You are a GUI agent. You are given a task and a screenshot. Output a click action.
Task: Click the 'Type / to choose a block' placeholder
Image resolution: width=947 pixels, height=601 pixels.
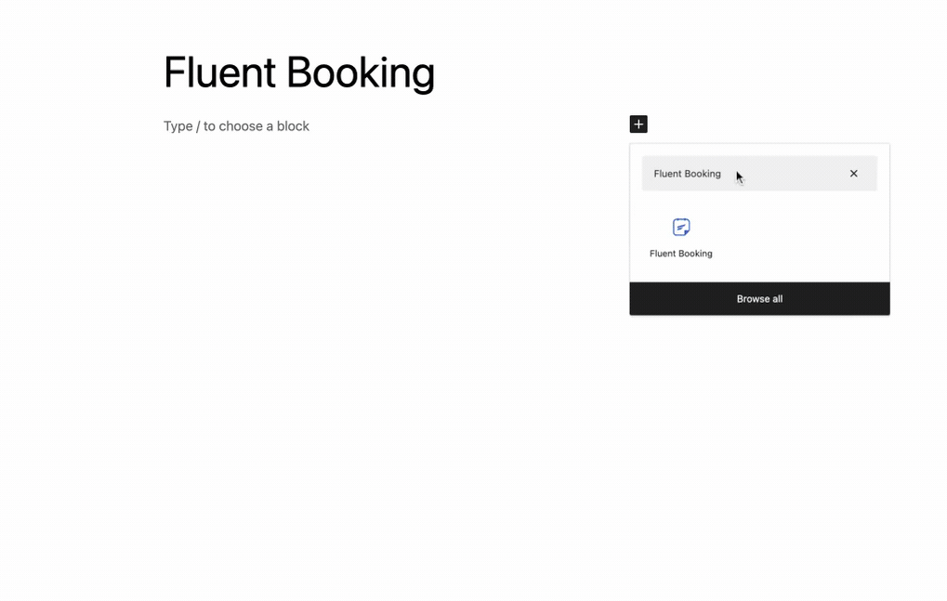click(236, 126)
